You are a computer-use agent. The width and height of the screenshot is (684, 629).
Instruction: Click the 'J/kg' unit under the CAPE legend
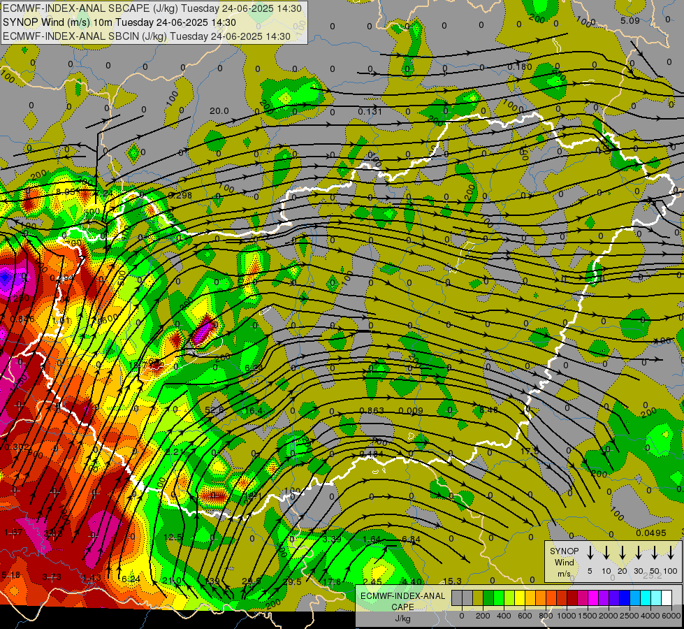pos(402,619)
